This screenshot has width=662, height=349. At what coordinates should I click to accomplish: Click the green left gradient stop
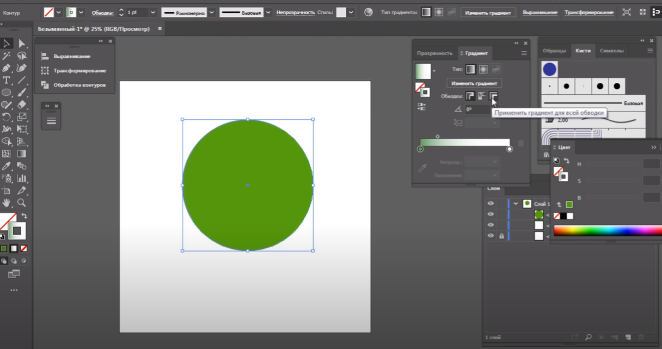pyautogui.click(x=420, y=149)
